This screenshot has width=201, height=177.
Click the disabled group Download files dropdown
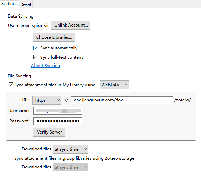point(71,167)
